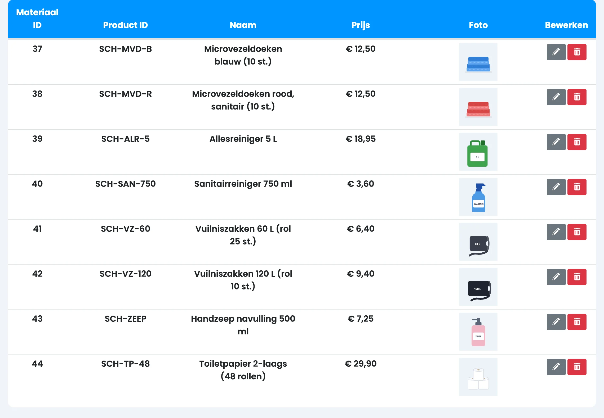Delete Vuilniszakken 60 L row trash icon
This screenshot has width=604, height=418.
click(577, 232)
